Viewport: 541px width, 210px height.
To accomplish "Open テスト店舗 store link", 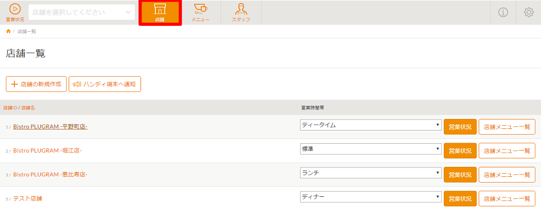I will 27,198.
